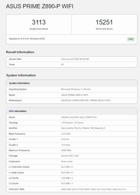Click the Maximum Frequency row
Image resolution: width=140 pixels, height=195 pixels.
pos(72,150)
